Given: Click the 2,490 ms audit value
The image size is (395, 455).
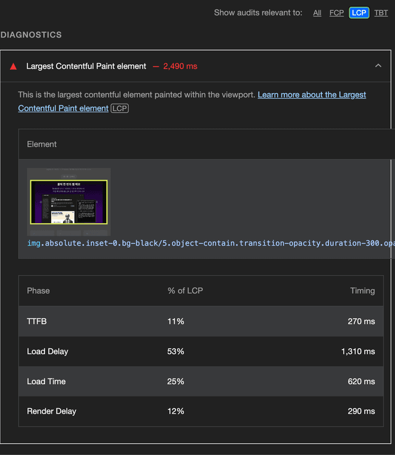Looking at the screenshot, I should [180, 66].
